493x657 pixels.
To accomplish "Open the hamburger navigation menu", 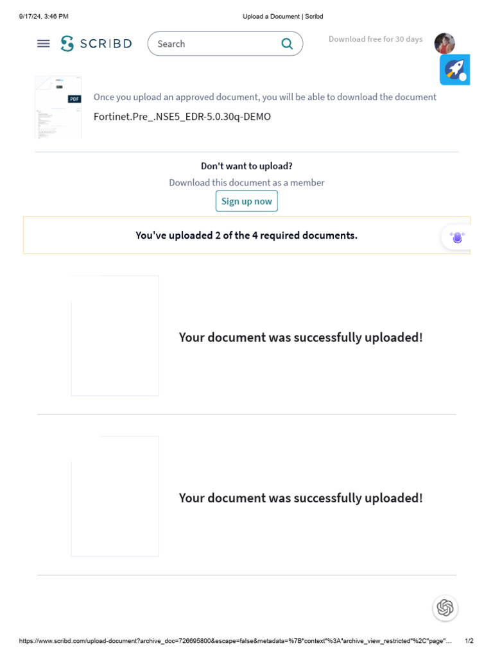I will tap(44, 44).
